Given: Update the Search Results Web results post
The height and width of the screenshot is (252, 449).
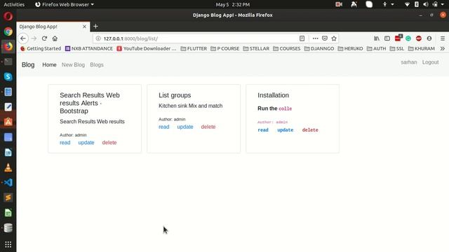Looking at the screenshot, I should (x=86, y=143).
